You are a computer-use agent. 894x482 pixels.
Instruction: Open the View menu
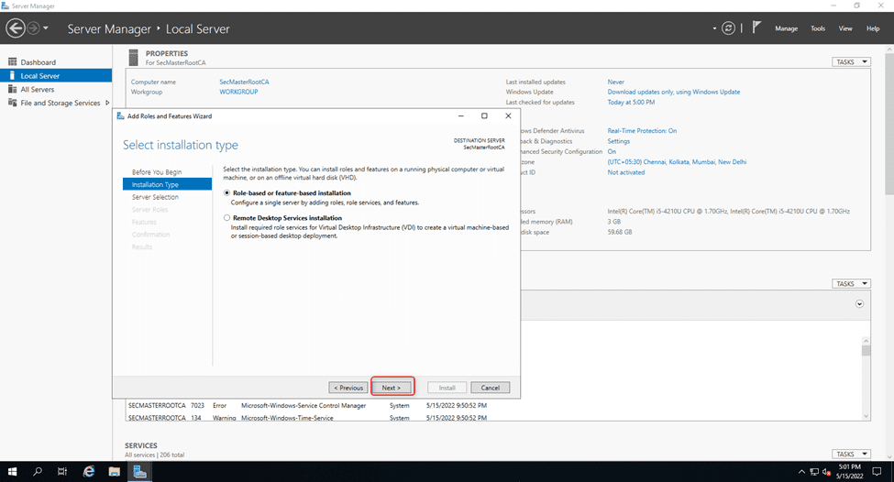click(x=845, y=28)
